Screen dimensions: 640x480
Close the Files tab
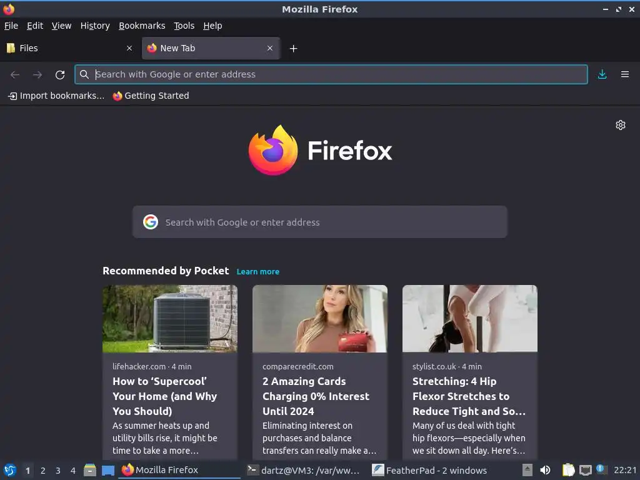(129, 48)
